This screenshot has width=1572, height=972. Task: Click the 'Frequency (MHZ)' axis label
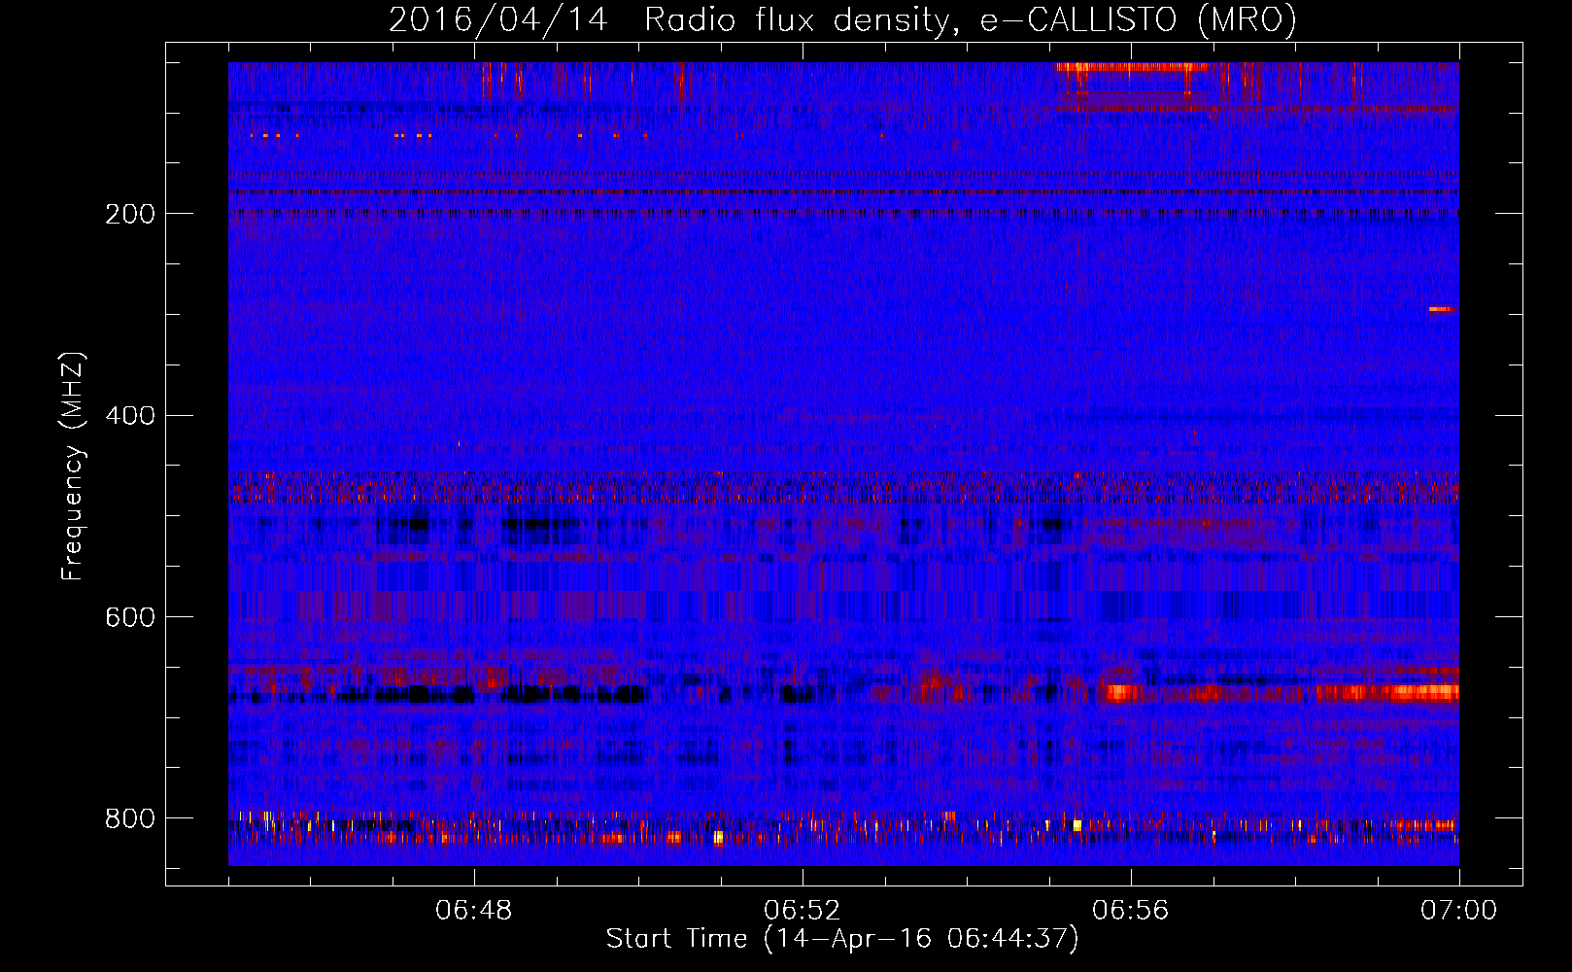(x=73, y=467)
